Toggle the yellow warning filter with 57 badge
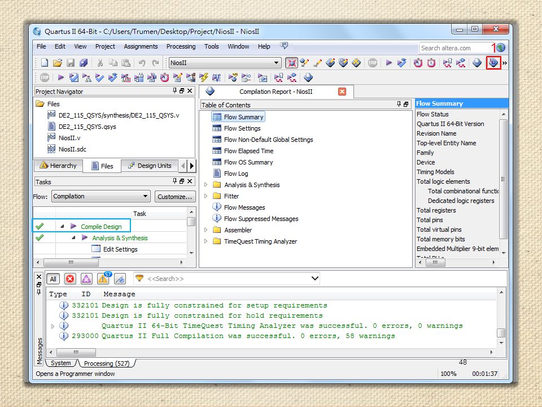Viewport: 542px width, 407px height. point(103,279)
